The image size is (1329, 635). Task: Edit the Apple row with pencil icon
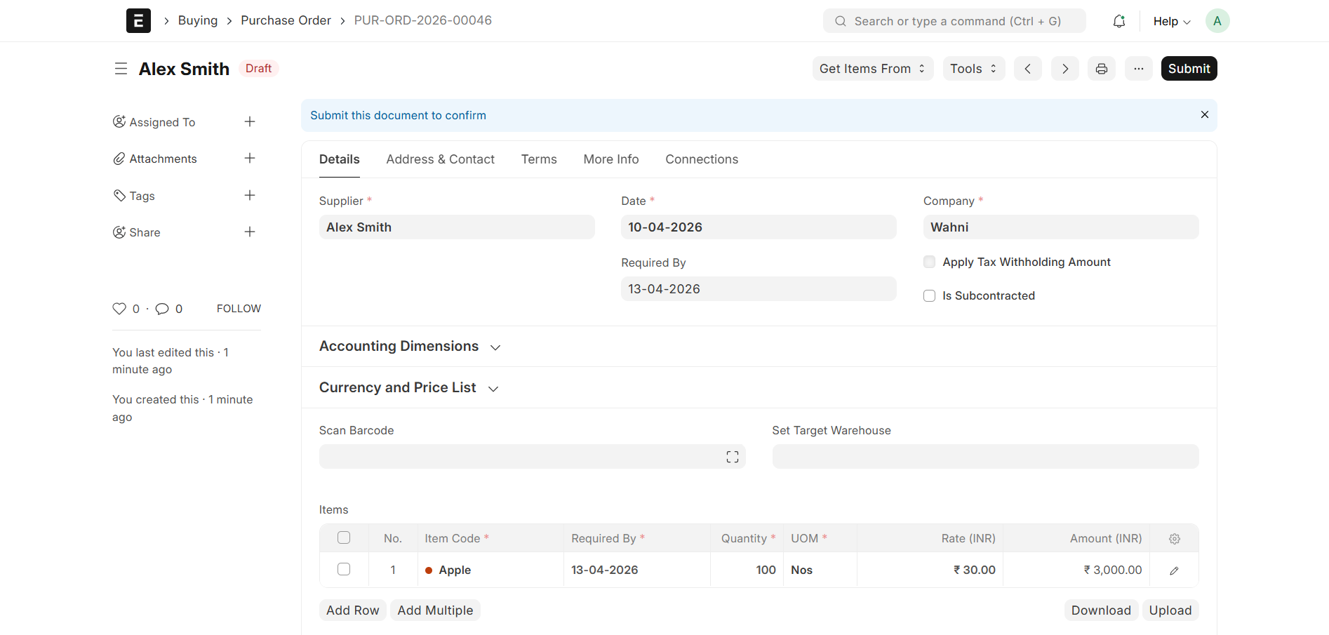pos(1174,570)
